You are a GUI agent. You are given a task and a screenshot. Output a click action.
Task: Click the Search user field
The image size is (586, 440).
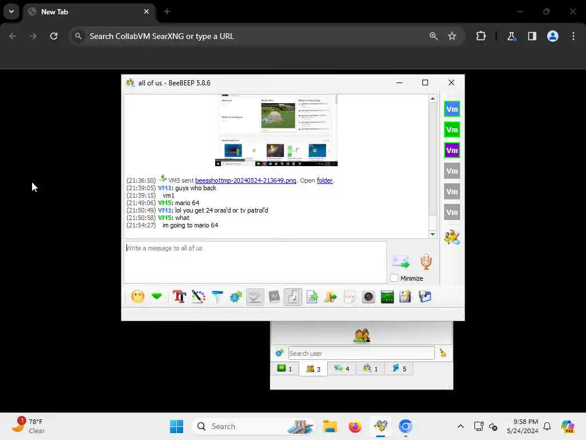(x=361, y=353)
